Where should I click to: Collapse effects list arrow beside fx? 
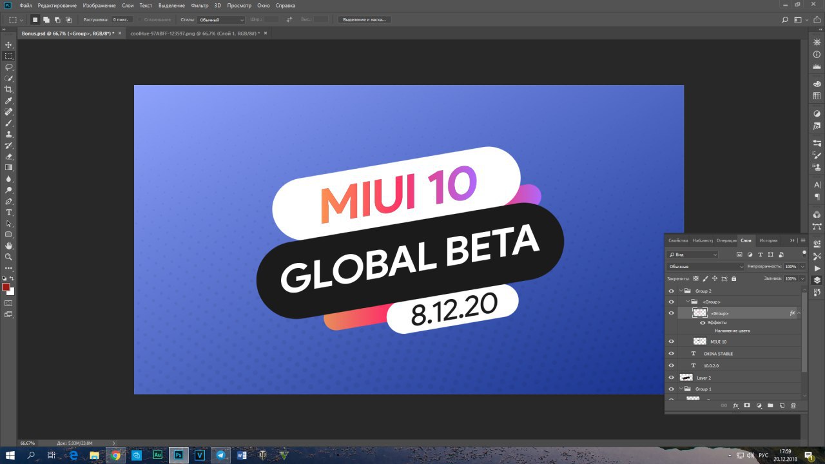(x=799, y=313)
